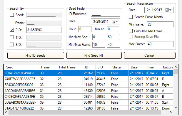Focus the PID input field
The width and height of the screenshot is (182, 116).
coord(44,30)
